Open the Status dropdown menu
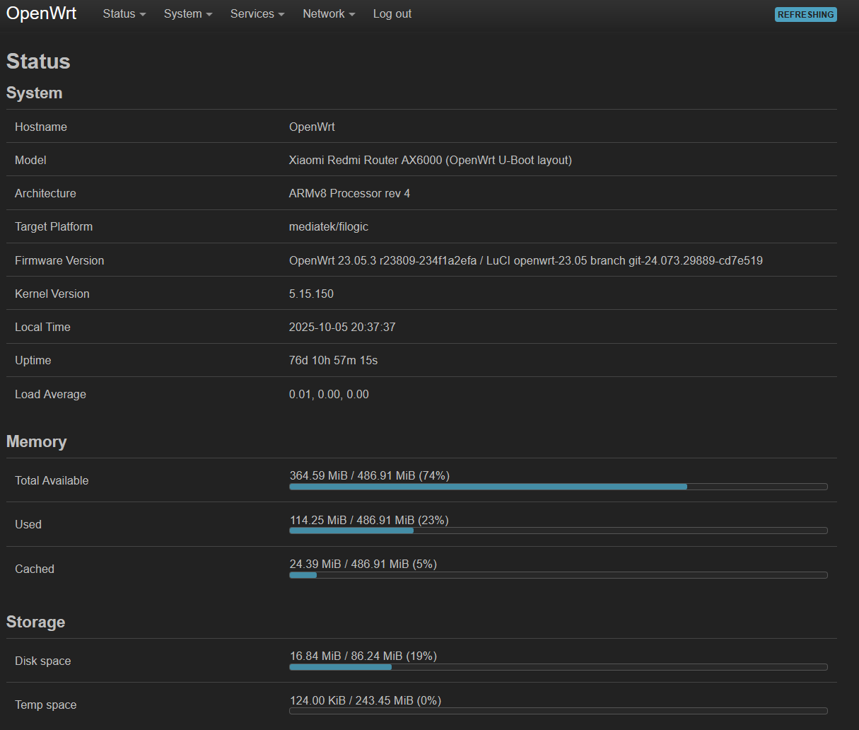This screenshot has width=859, height=730. click(124, 14)
